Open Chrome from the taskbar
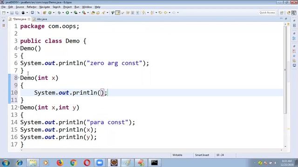Viewport: 298px width, 167px height. point(74,163)
